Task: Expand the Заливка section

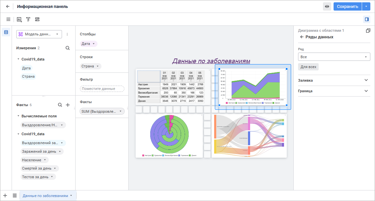Action: point(334,80)
